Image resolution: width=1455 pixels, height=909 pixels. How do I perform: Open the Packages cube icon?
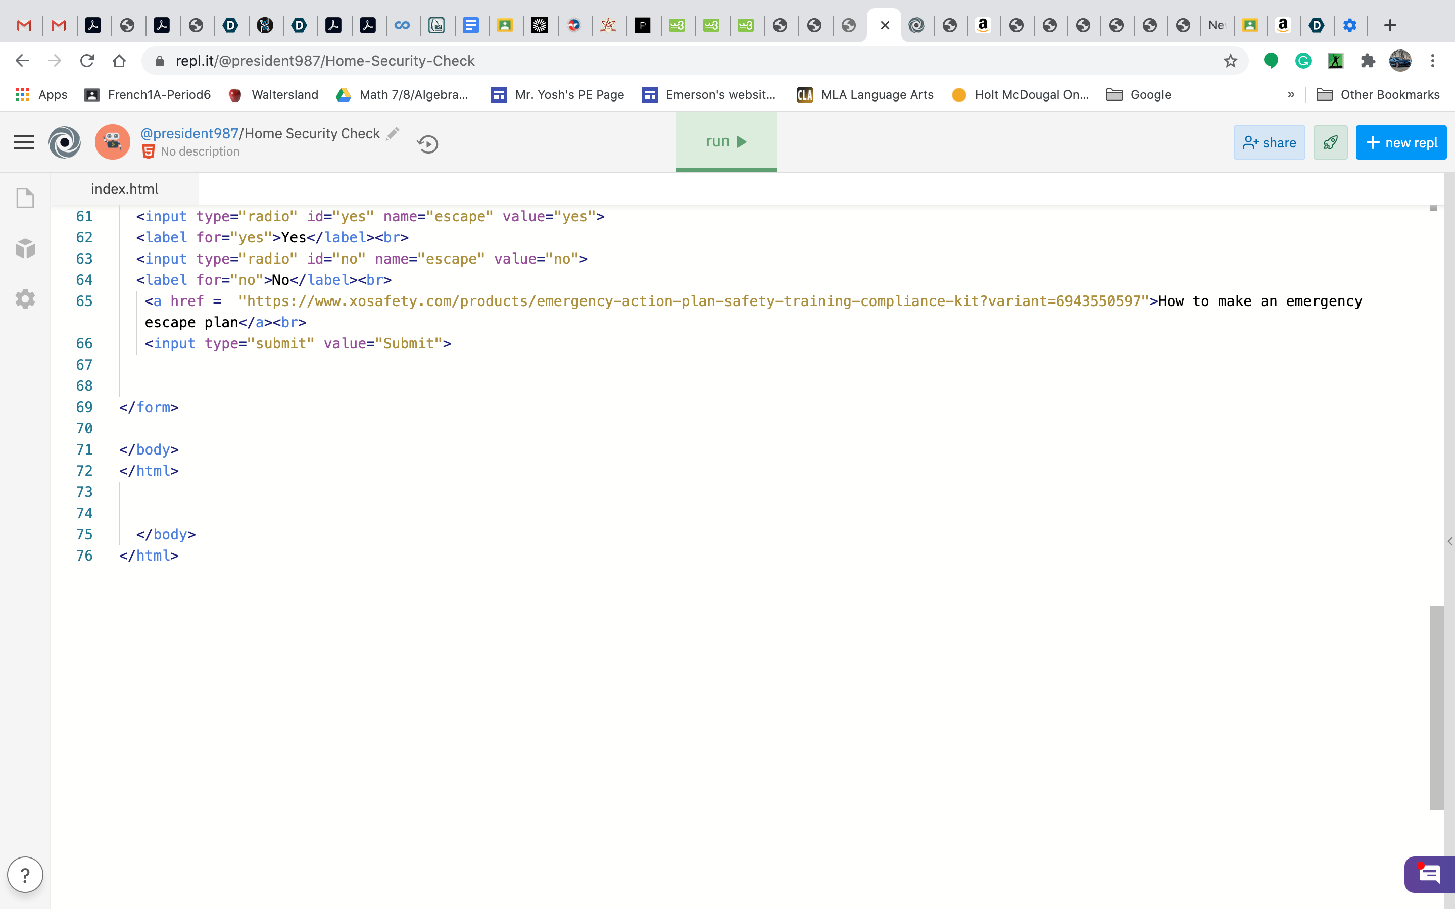(25, 248)
